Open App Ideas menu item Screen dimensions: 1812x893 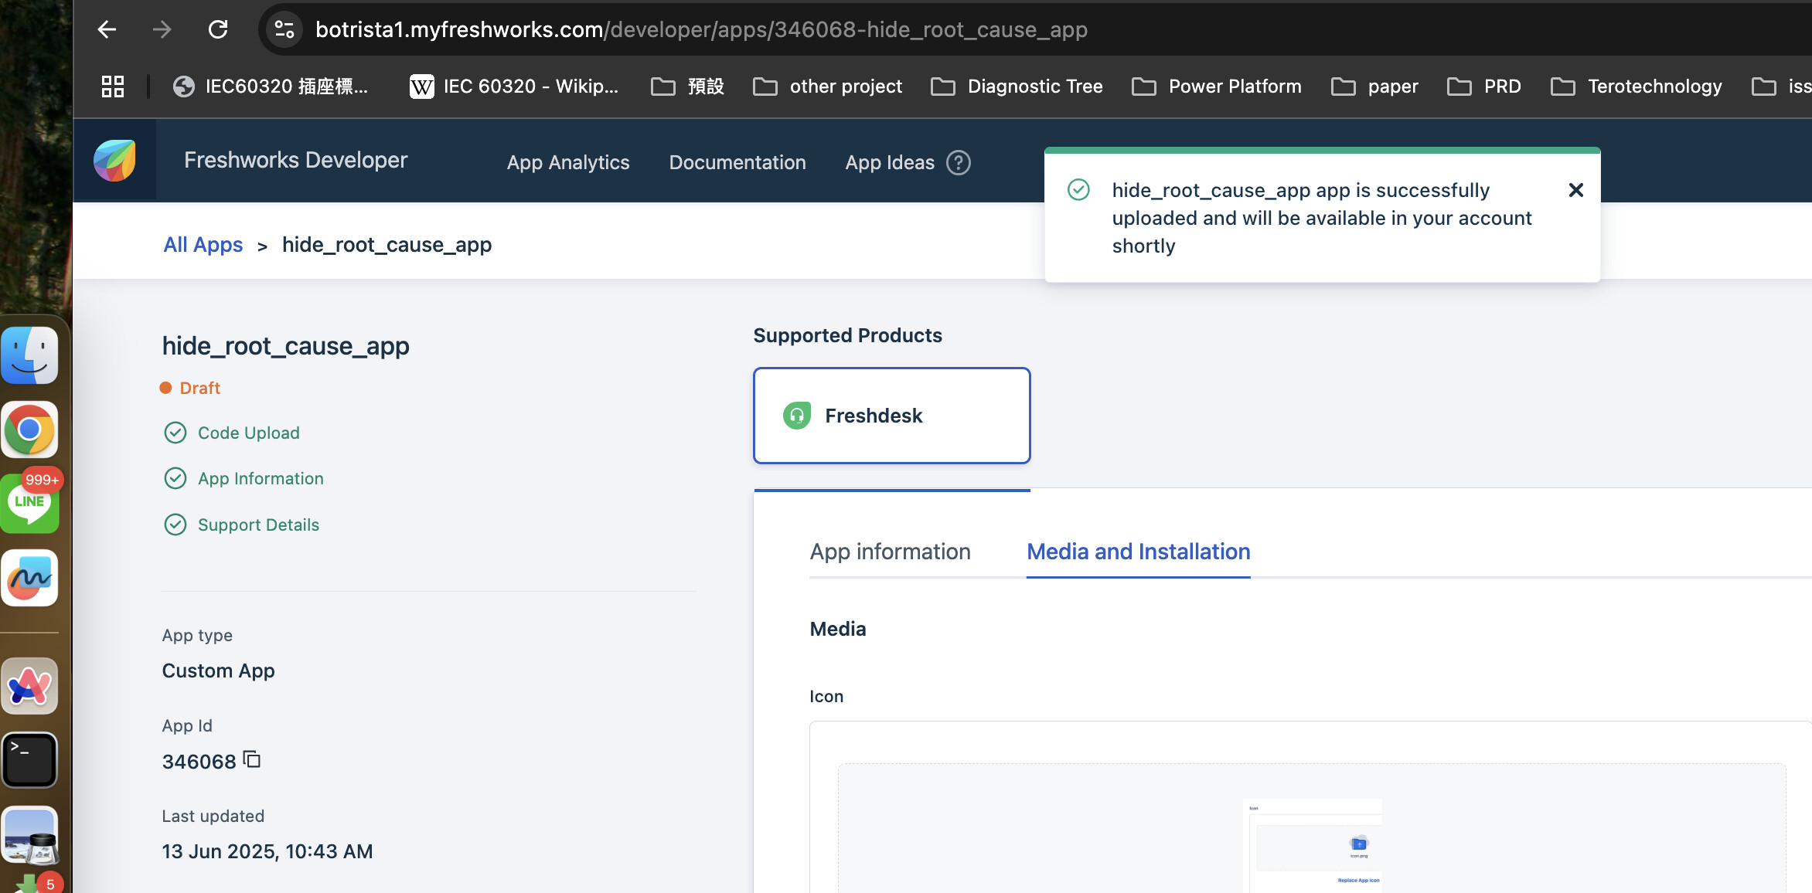(x=890, y=162)
